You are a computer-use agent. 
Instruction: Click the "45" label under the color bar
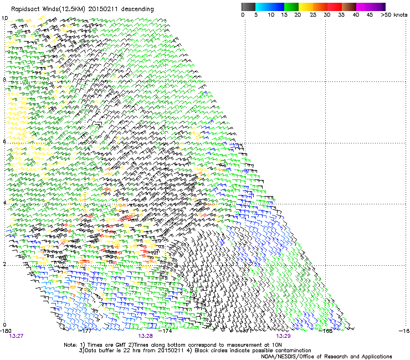point(370,15)
